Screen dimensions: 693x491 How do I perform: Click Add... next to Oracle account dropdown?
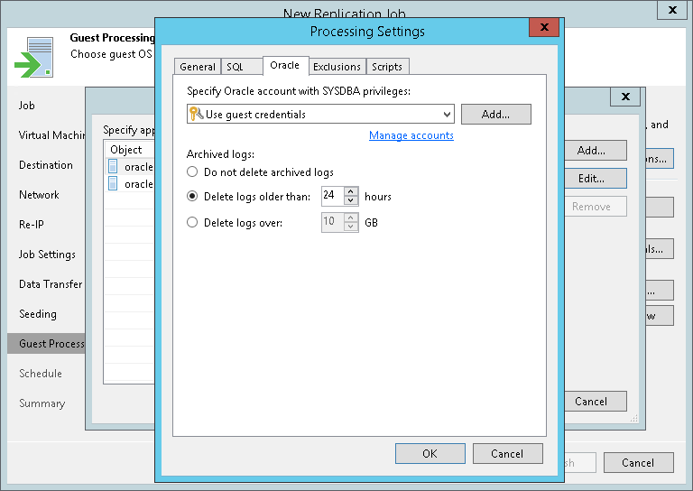pos(496,114)
